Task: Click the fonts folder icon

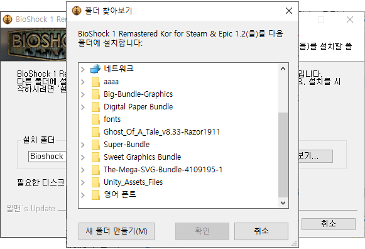Action: tap(95, 119)
